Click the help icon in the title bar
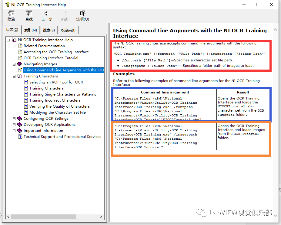 7,5
